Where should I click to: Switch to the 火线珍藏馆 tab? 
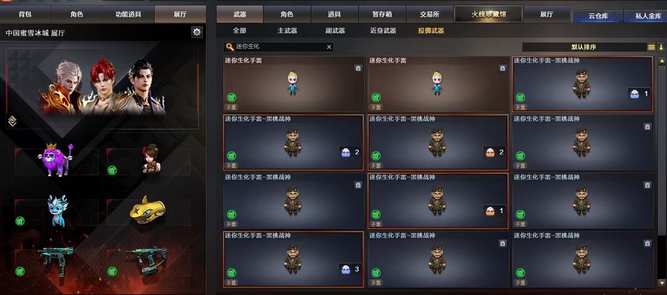[x=489, y=14]
